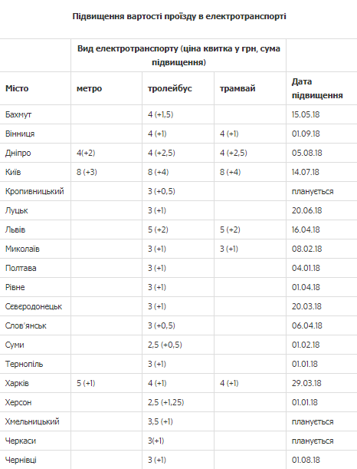Image resolution: width=357 pixels, height=469 pixels.
Task: Select the Суми trolleybus price 2,5 (+0,5)
Action: click(165, 345)
